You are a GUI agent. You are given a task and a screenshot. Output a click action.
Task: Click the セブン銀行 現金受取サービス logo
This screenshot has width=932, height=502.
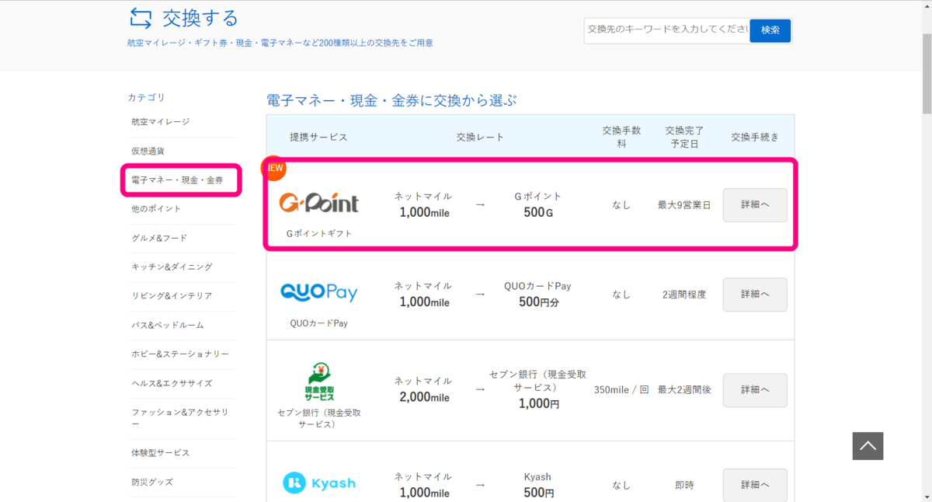318,382
